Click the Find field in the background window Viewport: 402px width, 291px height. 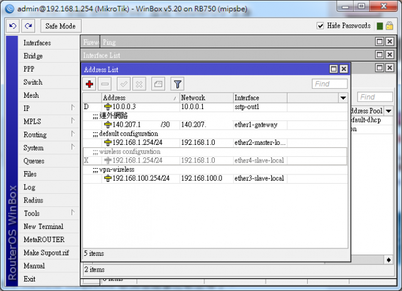point(375,97)
